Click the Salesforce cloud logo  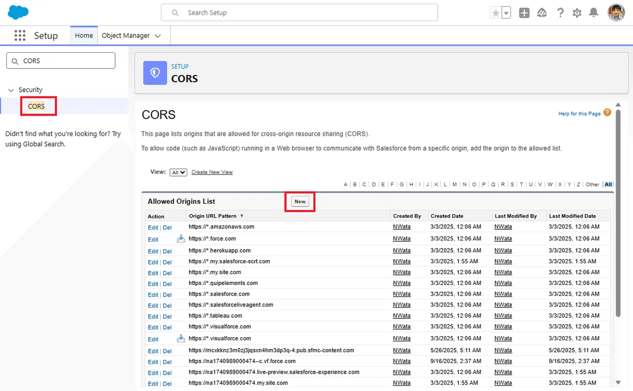click(18, 12)
